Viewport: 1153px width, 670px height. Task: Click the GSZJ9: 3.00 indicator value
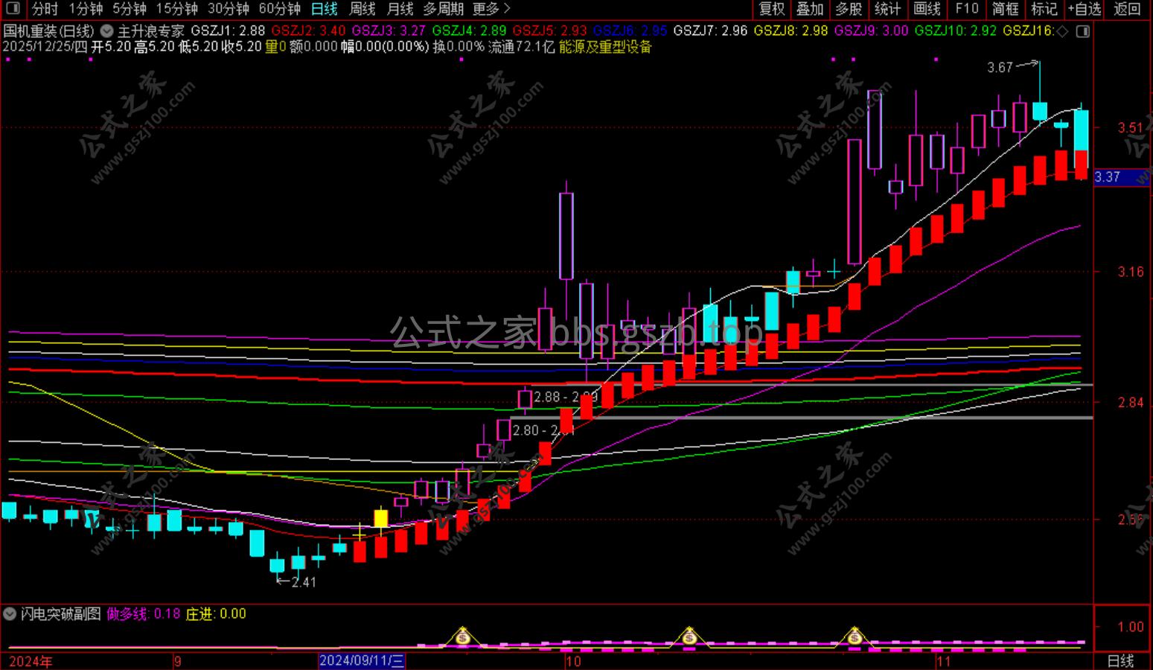coord(871,31)
